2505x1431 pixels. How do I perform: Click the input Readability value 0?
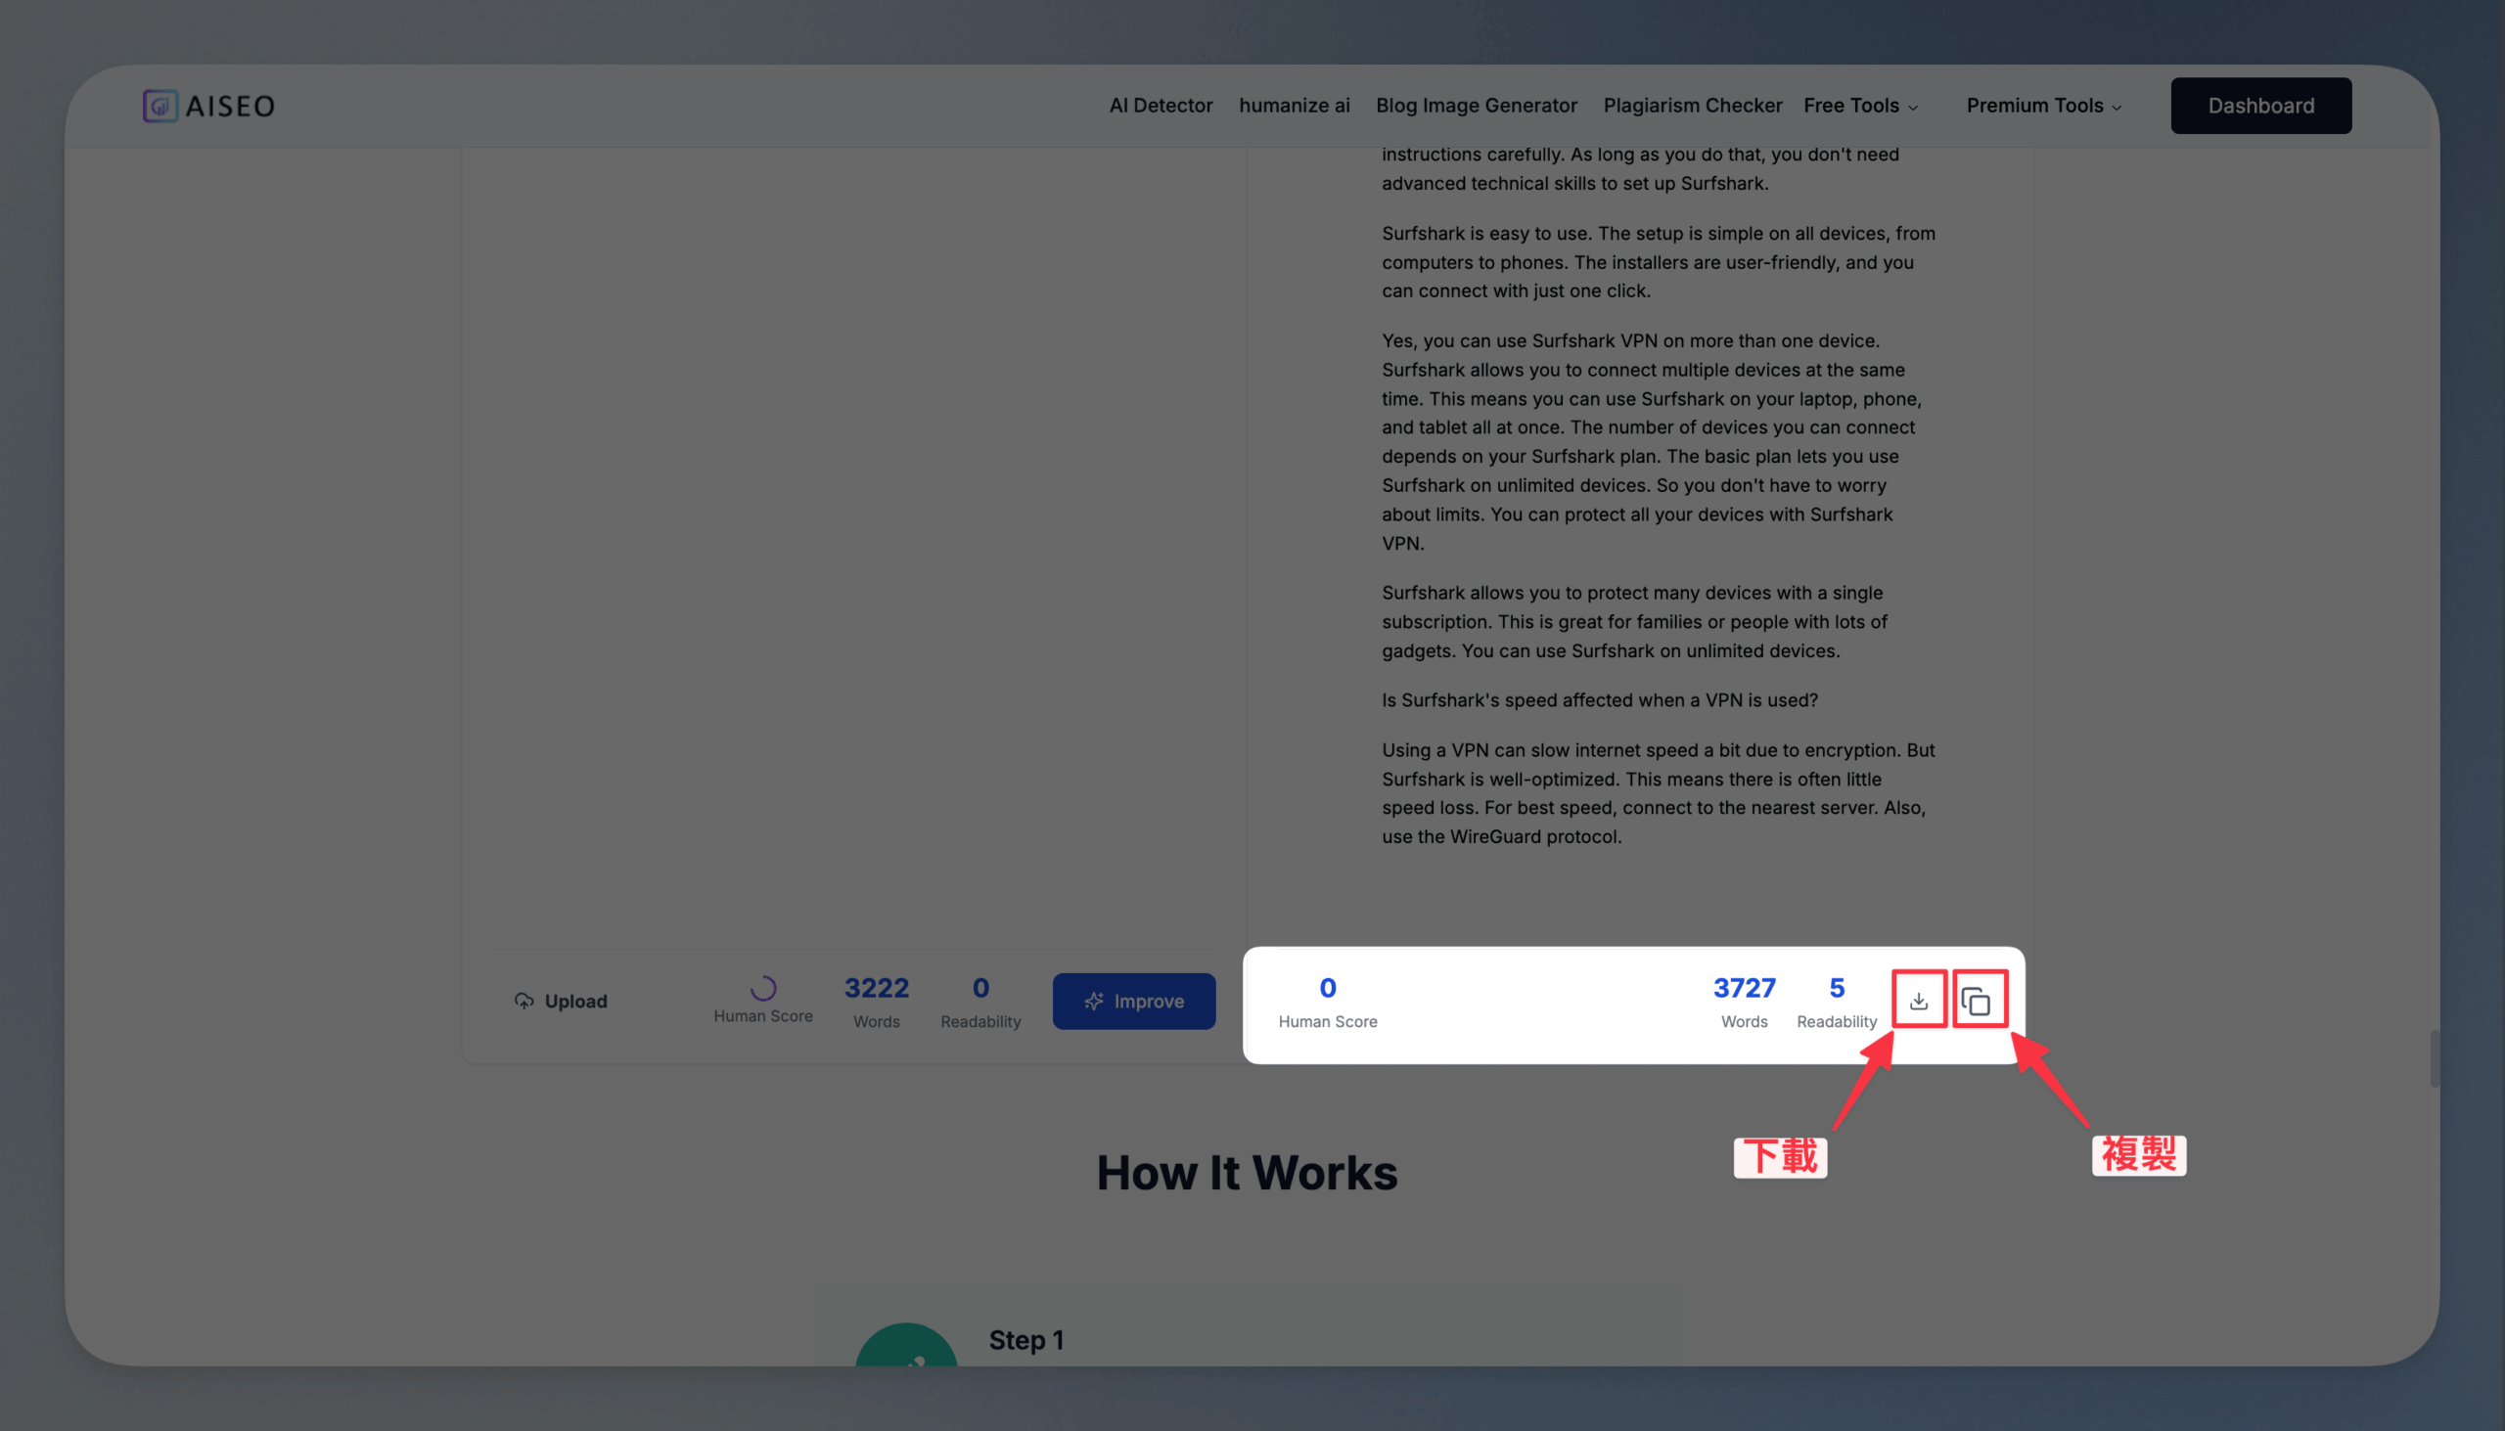click(980, 988)
